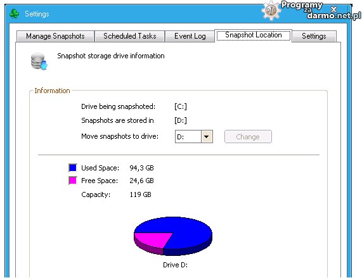Click the Change button
Viewport: 362px width, 280px height.
click(x=248, y=137)
